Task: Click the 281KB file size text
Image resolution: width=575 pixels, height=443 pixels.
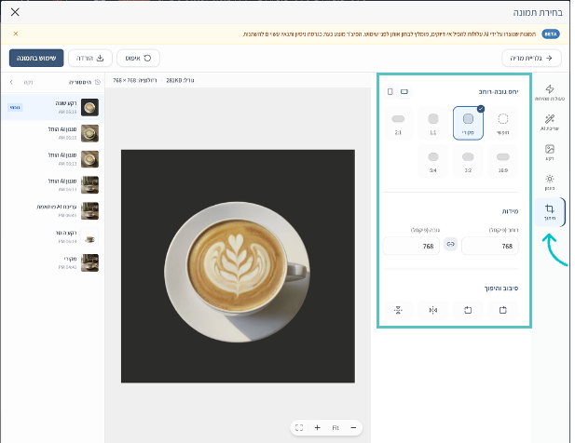Action: coord(180,80)
